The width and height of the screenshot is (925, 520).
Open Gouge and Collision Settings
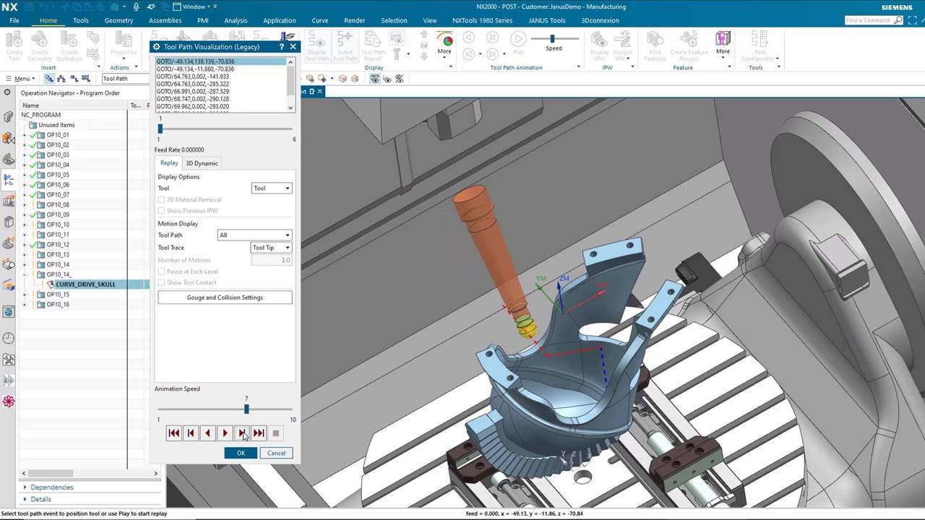point(225,298)
